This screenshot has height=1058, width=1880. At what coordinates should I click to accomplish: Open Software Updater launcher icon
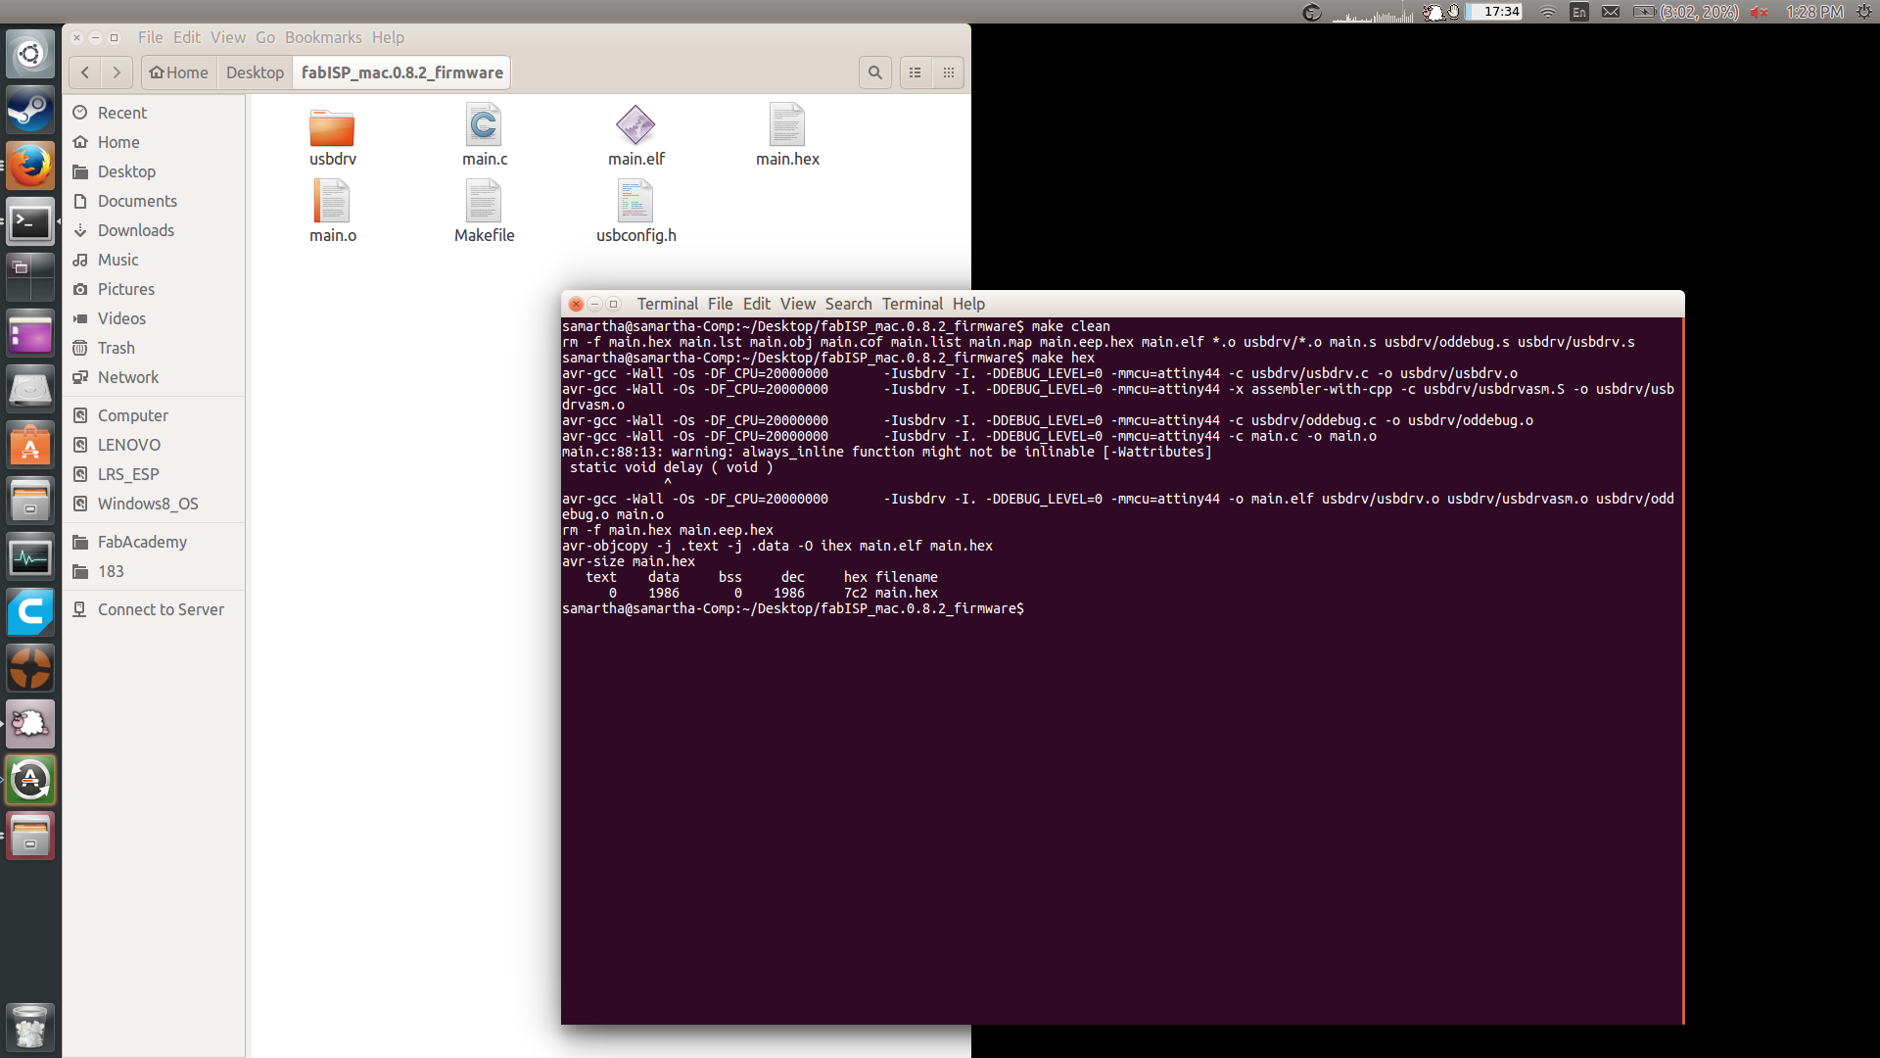[x=30, y=781]
